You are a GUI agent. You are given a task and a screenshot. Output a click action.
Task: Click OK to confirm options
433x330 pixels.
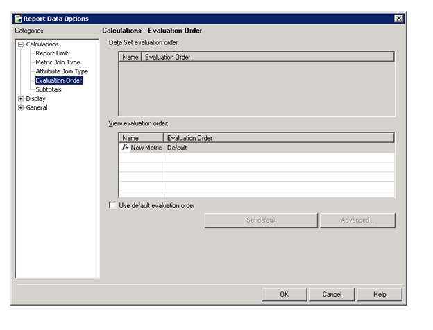coord(284,294)
